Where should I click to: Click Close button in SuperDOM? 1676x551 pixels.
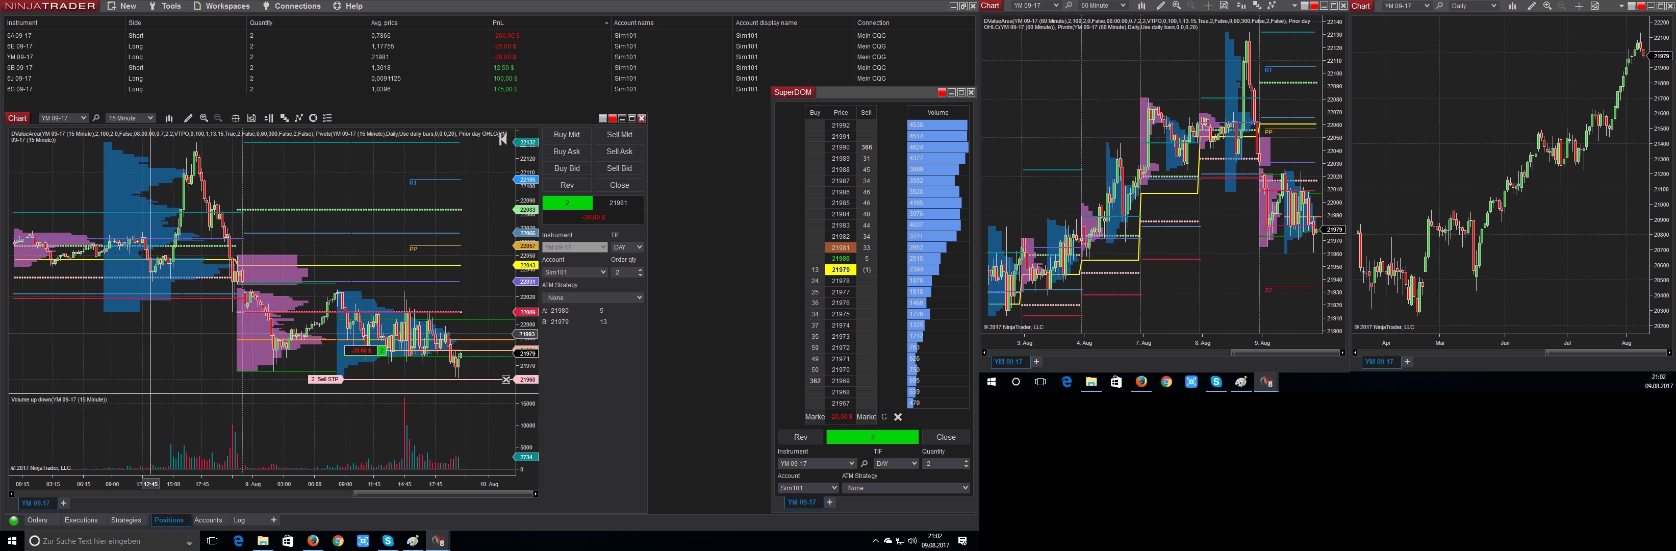(946, 437)
